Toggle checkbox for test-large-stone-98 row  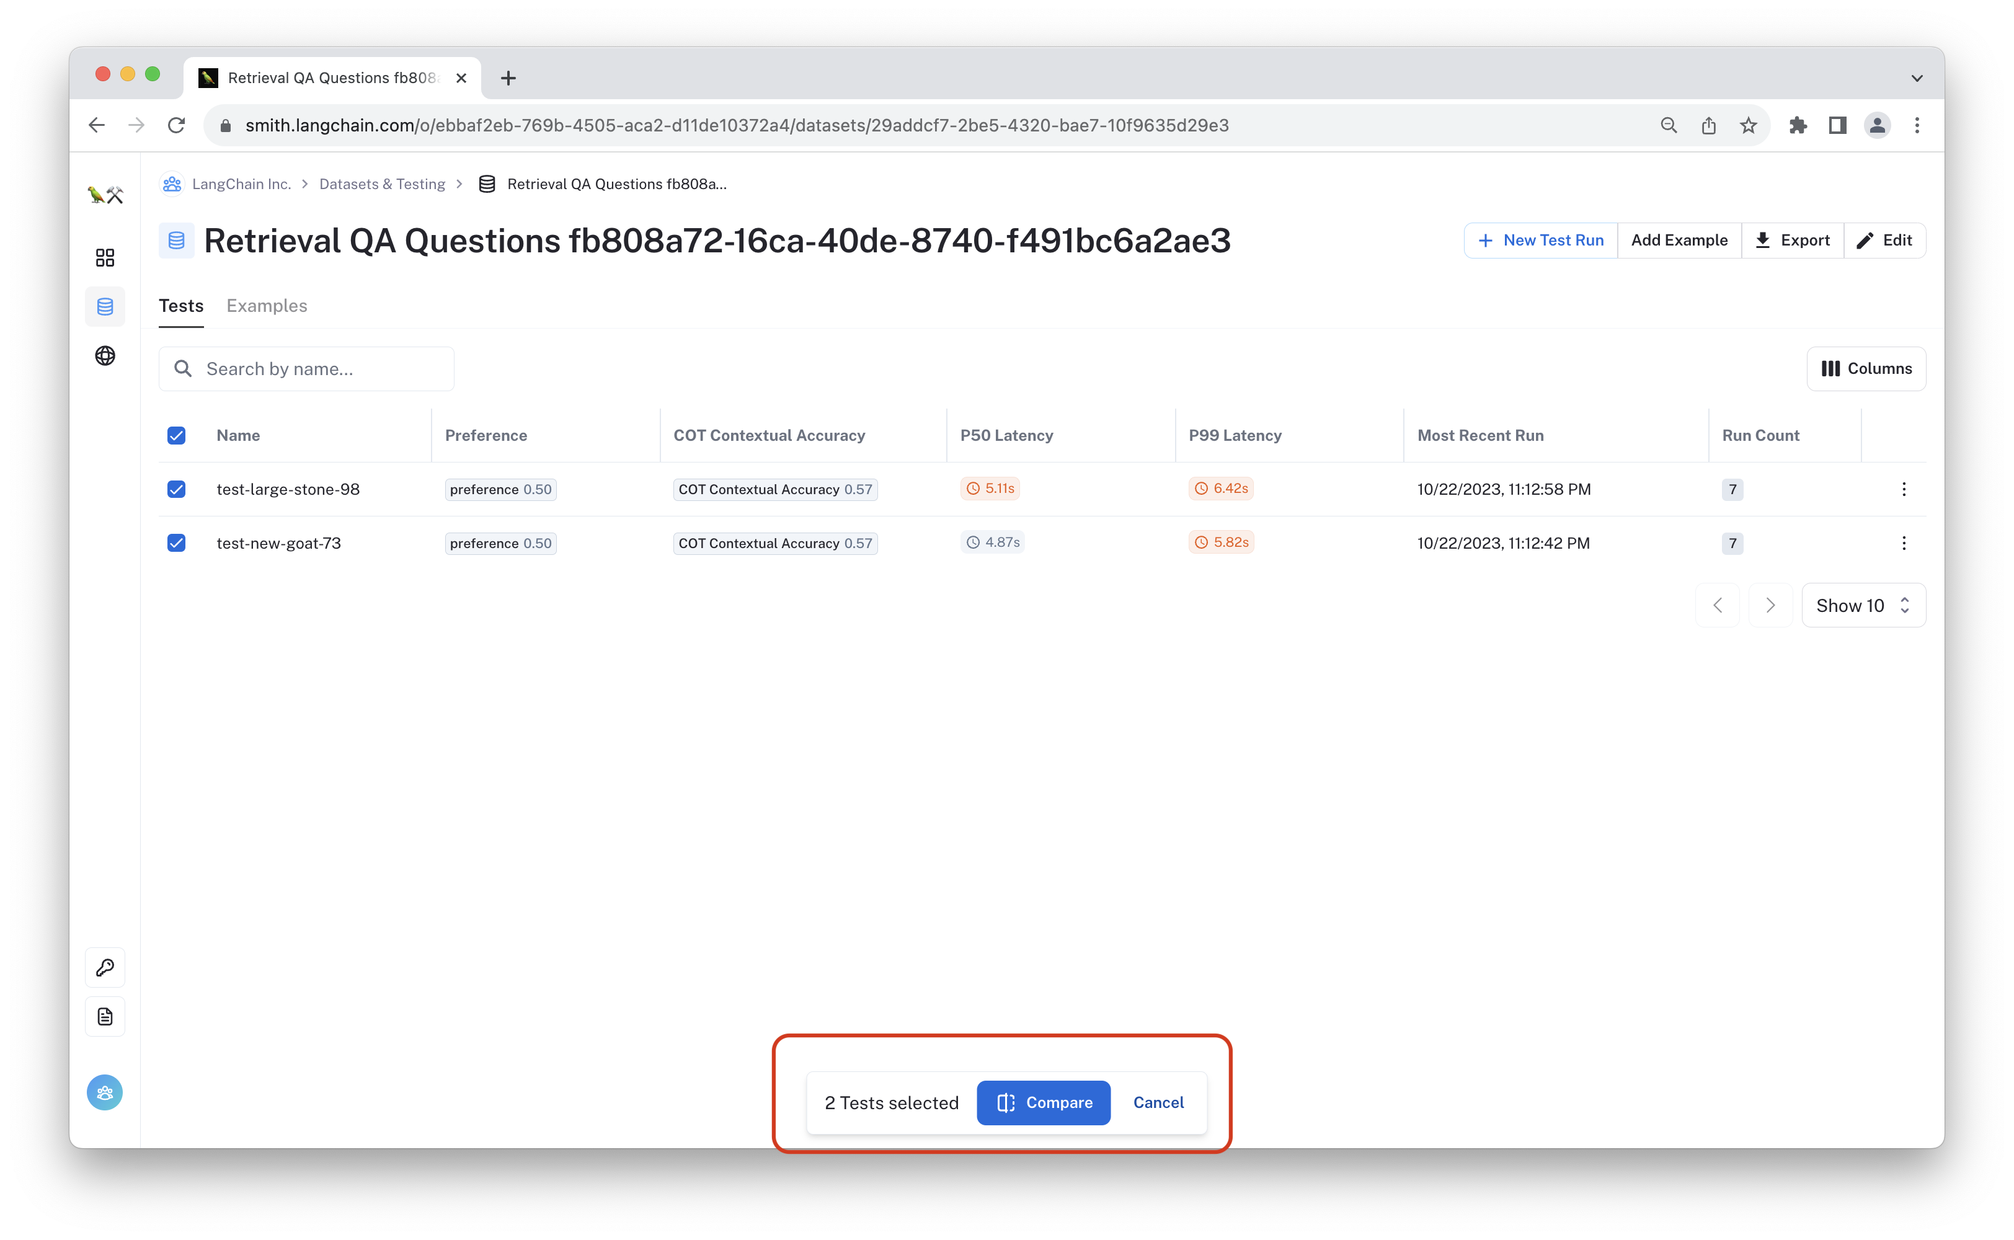(175, 489)
